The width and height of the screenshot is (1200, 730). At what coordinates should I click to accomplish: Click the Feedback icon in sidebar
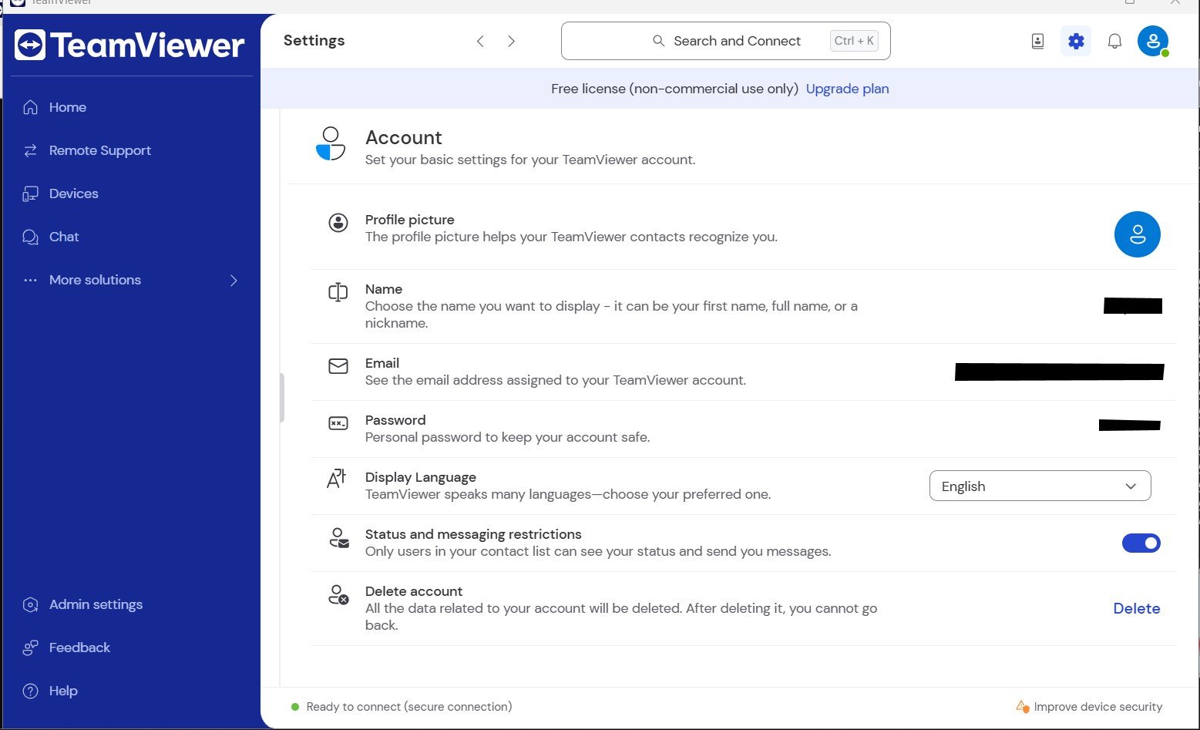pyautogui.click(x=31, y=648)
